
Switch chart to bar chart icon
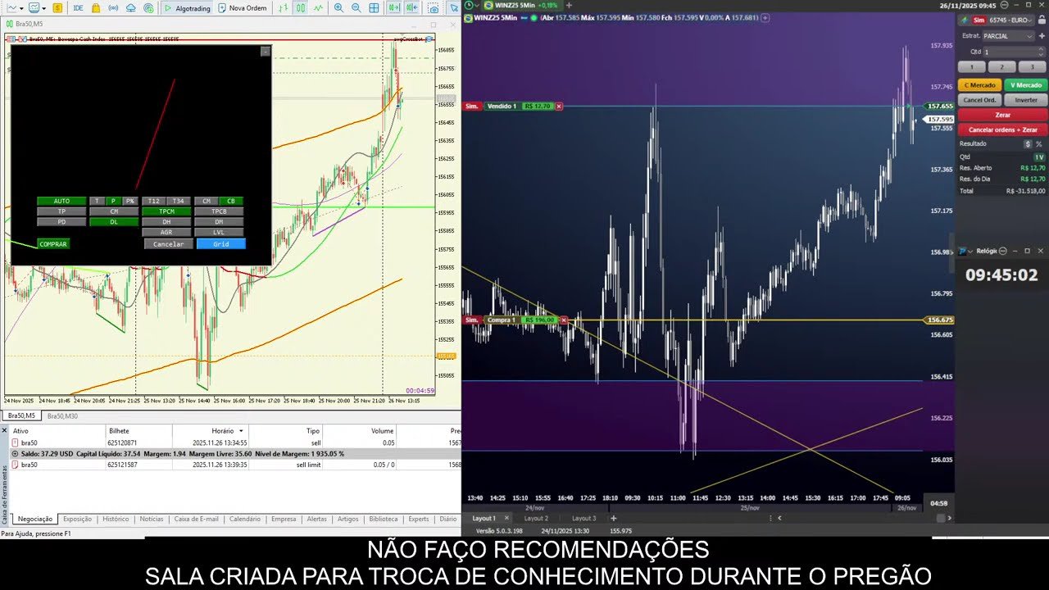284,7
